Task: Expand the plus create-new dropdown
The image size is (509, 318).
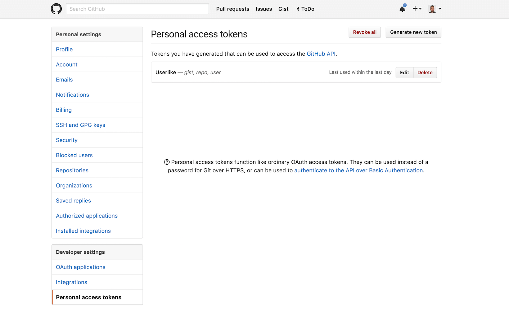Action: tap(417, 9)
